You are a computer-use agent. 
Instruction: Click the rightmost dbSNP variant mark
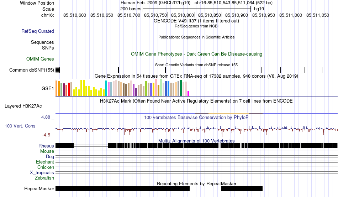[x=322, y=70]
